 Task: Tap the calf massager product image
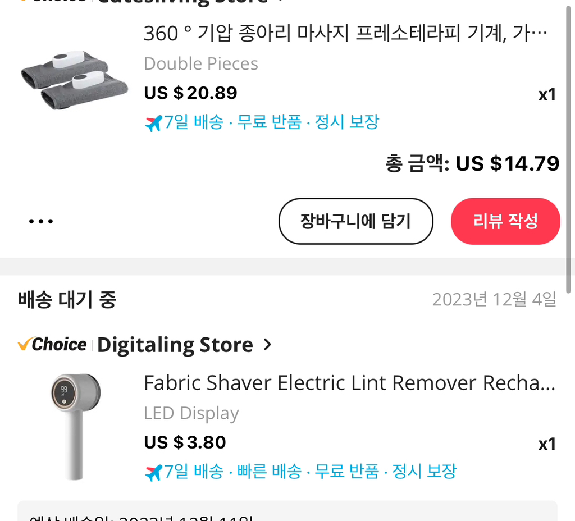pyautogui.click(x=73, y=76)
